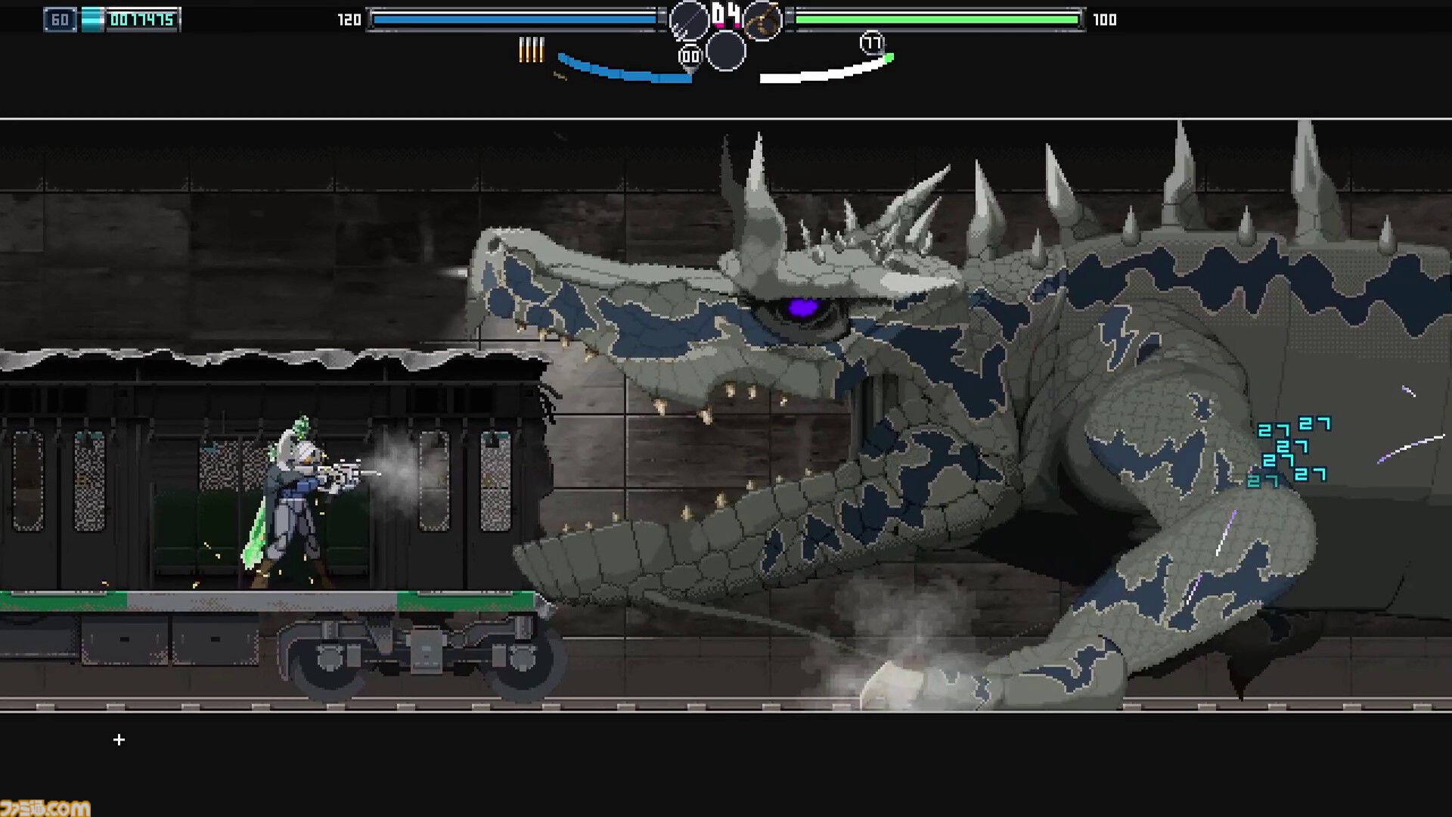
Task: Click the cyan 27 damage numbers
Action: click(1289, 452)
